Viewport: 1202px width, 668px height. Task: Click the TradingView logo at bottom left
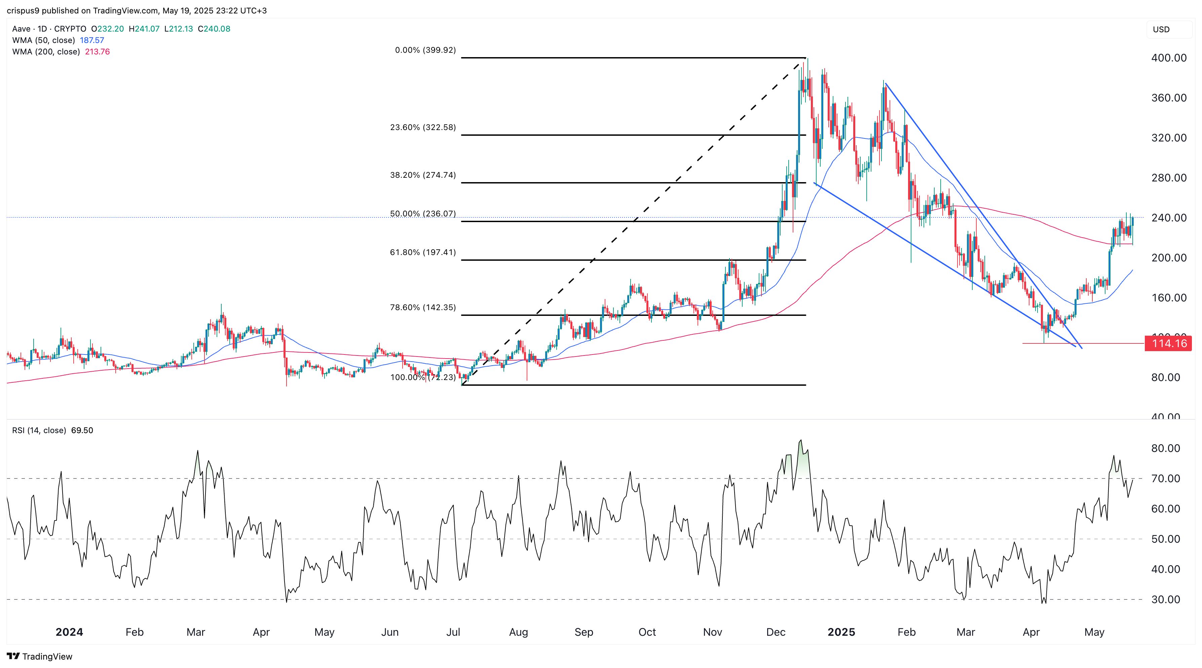pos(40,656)
